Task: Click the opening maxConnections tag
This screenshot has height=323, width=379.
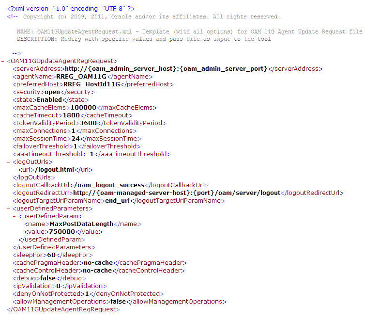Action: [x=42, y=131]
